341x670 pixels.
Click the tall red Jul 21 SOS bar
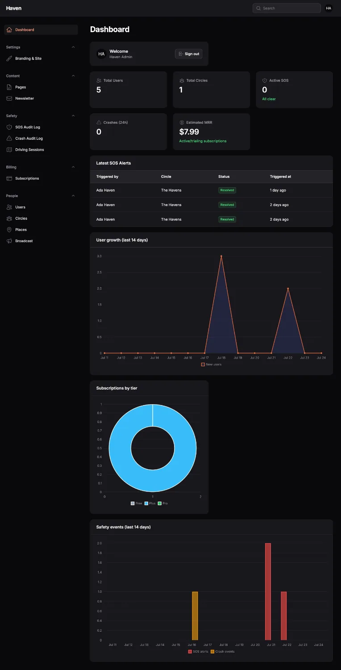point(268,592)
